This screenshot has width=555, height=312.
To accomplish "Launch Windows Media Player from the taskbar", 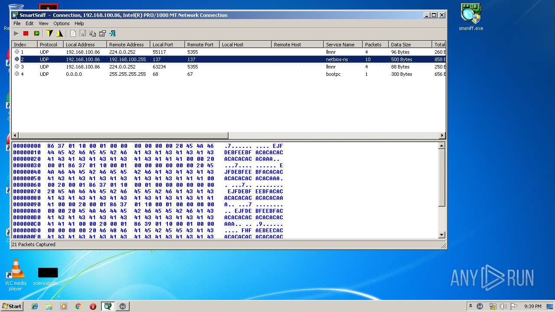I will point(64,306).
